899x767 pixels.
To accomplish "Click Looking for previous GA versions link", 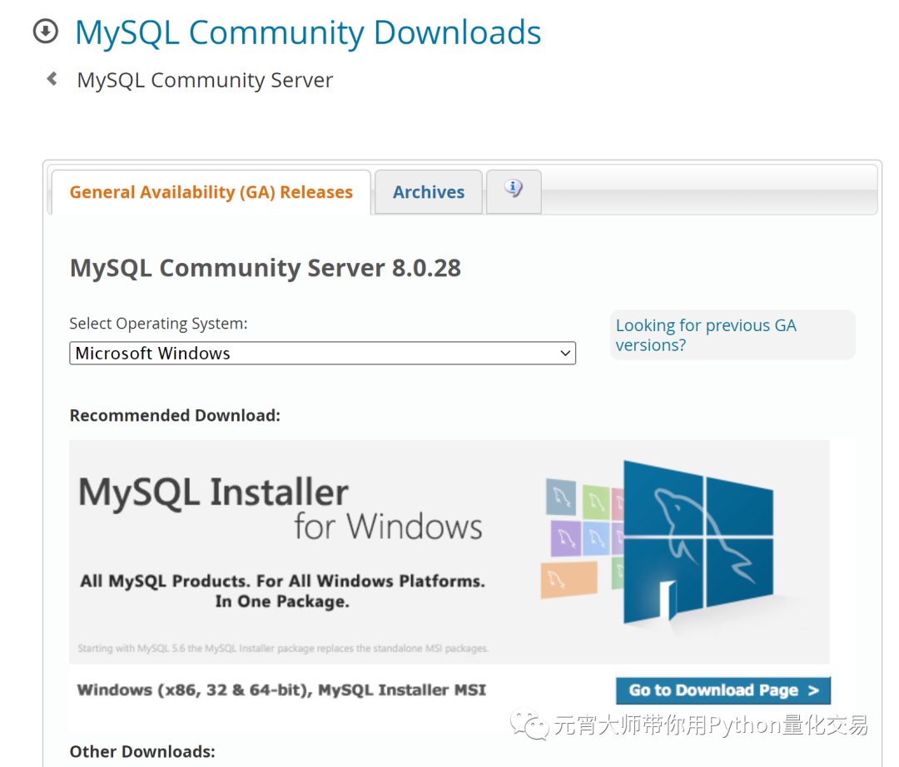I will 706,335.
